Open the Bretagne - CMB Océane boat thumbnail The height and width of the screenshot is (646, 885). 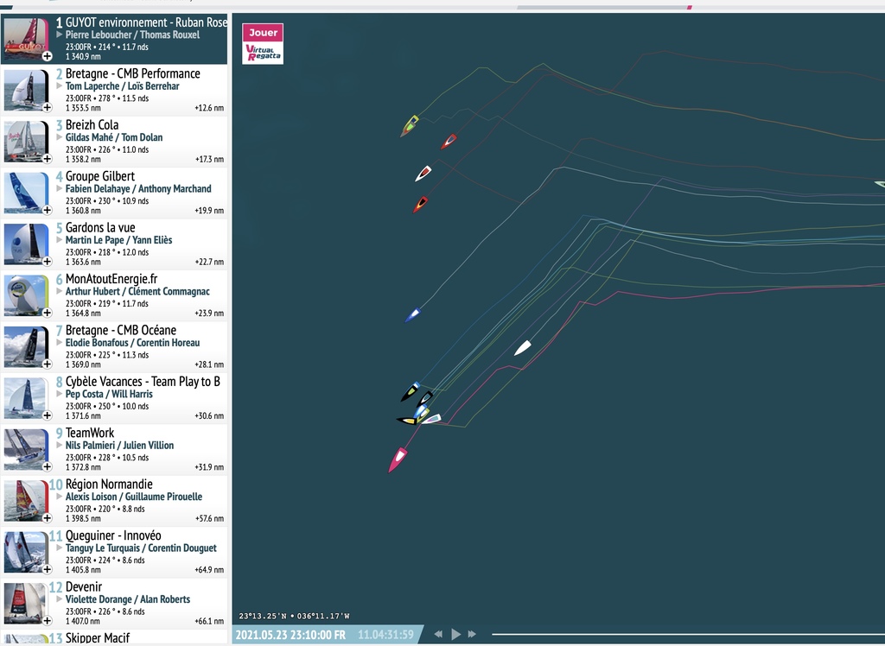tap(26, 345)
